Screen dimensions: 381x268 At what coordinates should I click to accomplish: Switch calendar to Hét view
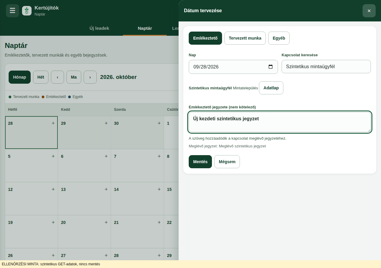point(41,77)
